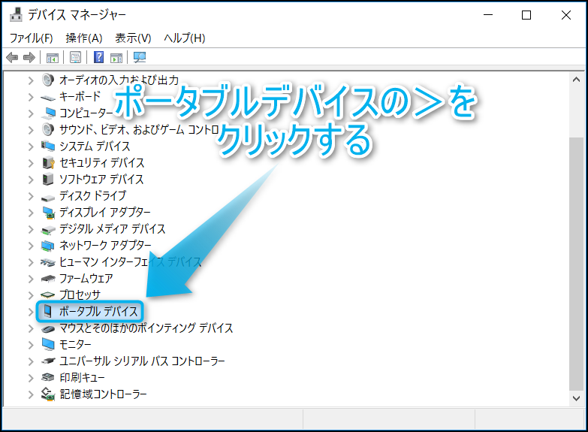Expand the モニター category chevron
Image resolution: width=588 pixels, height=432 pixels.
point(31,344)
